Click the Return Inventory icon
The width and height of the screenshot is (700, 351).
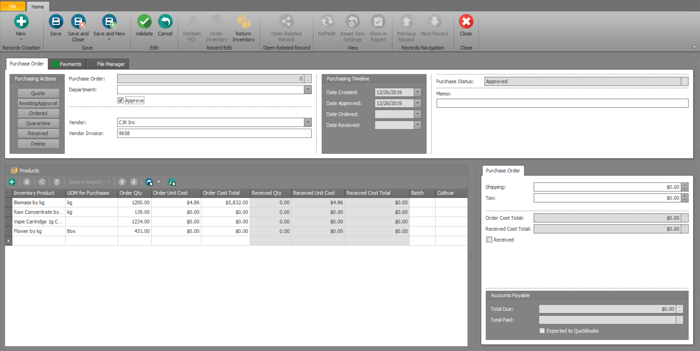coord(243,22)
